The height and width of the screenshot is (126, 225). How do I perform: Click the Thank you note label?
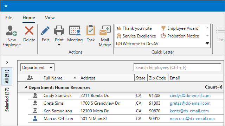137,28
